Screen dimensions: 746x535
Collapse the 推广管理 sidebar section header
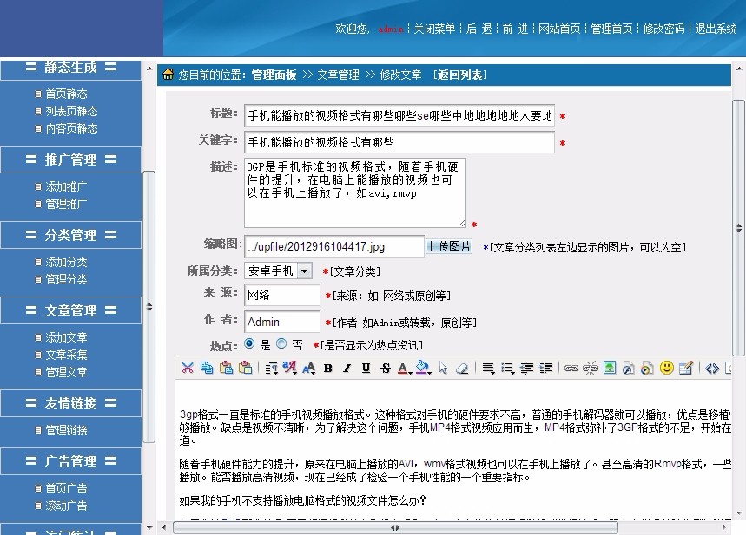tap(71, 160)
